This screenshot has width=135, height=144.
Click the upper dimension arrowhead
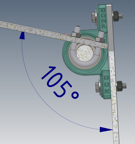[22, 35]
